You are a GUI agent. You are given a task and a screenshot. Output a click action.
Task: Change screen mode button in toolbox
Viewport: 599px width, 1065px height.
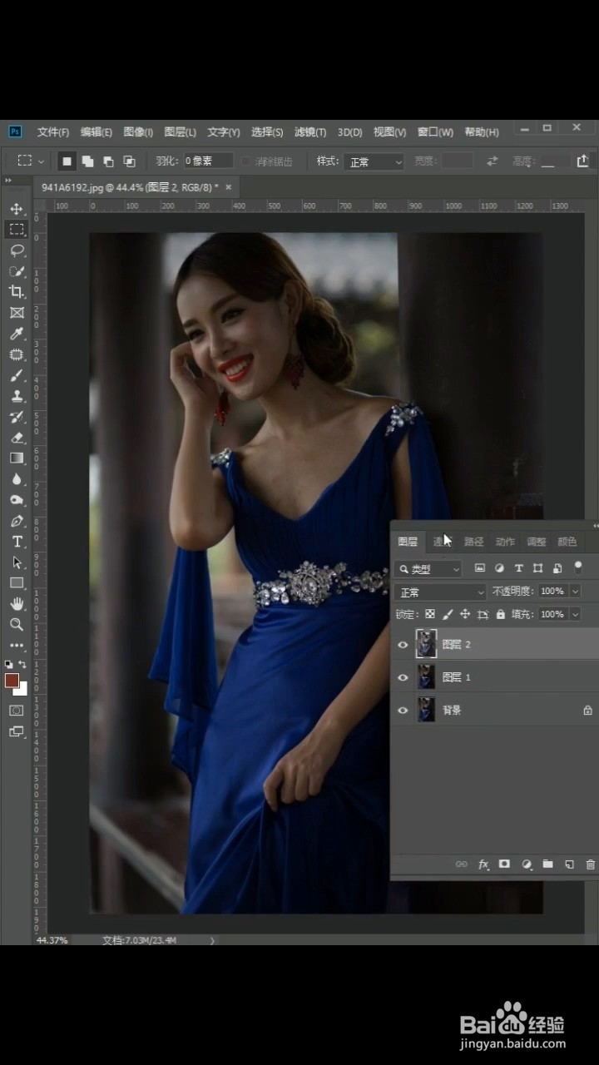[x=17, y=732]
